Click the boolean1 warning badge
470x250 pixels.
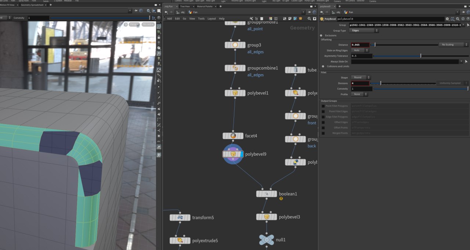(281, 198)
